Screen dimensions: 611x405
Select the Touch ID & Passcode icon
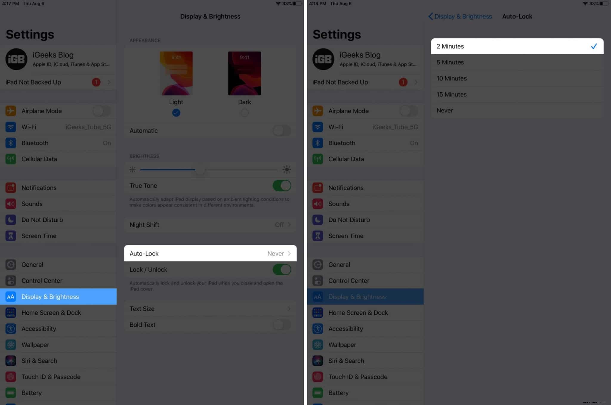tap(11, 376)
